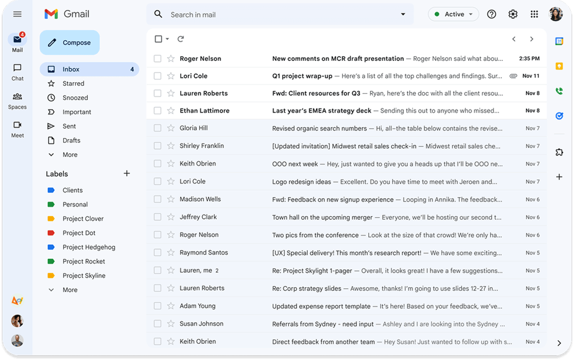Star the Ethan Lattimore email
The width and height of the screenshot is (574, 360).
tap(171, 110)
